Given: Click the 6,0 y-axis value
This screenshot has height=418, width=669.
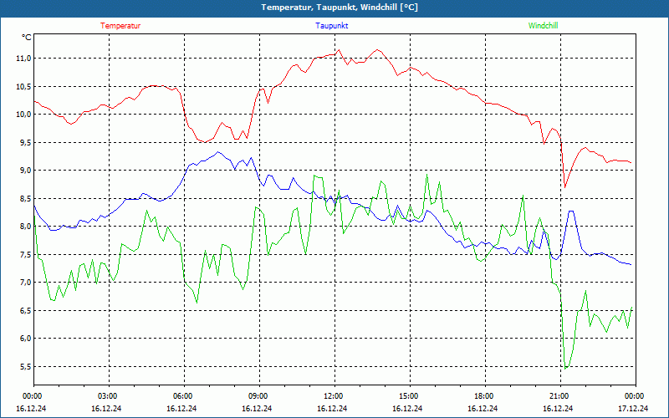Looking at the screenshot, I should (25, 339).
